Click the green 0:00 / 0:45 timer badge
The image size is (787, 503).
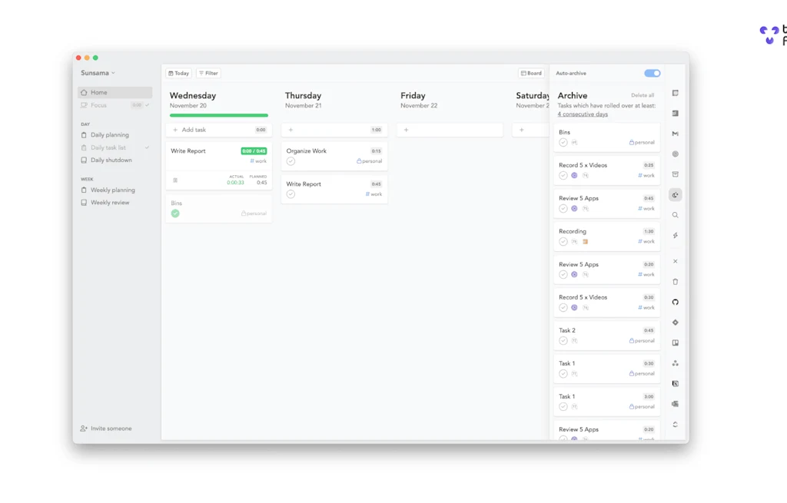254,151
